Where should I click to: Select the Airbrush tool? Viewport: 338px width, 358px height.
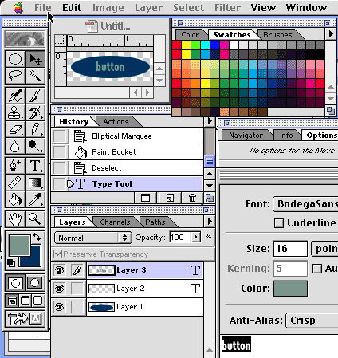click(x=15, y=96)
